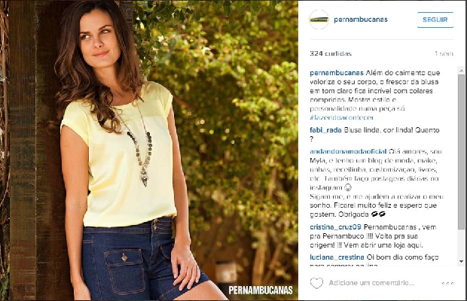Click the scrollbar up arrow
467x301 pixels.
click(461, 71)
